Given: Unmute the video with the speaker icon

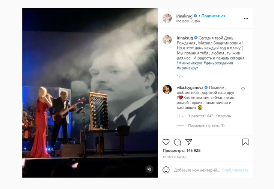Looking at the screenshot, I should click(149, 169).
